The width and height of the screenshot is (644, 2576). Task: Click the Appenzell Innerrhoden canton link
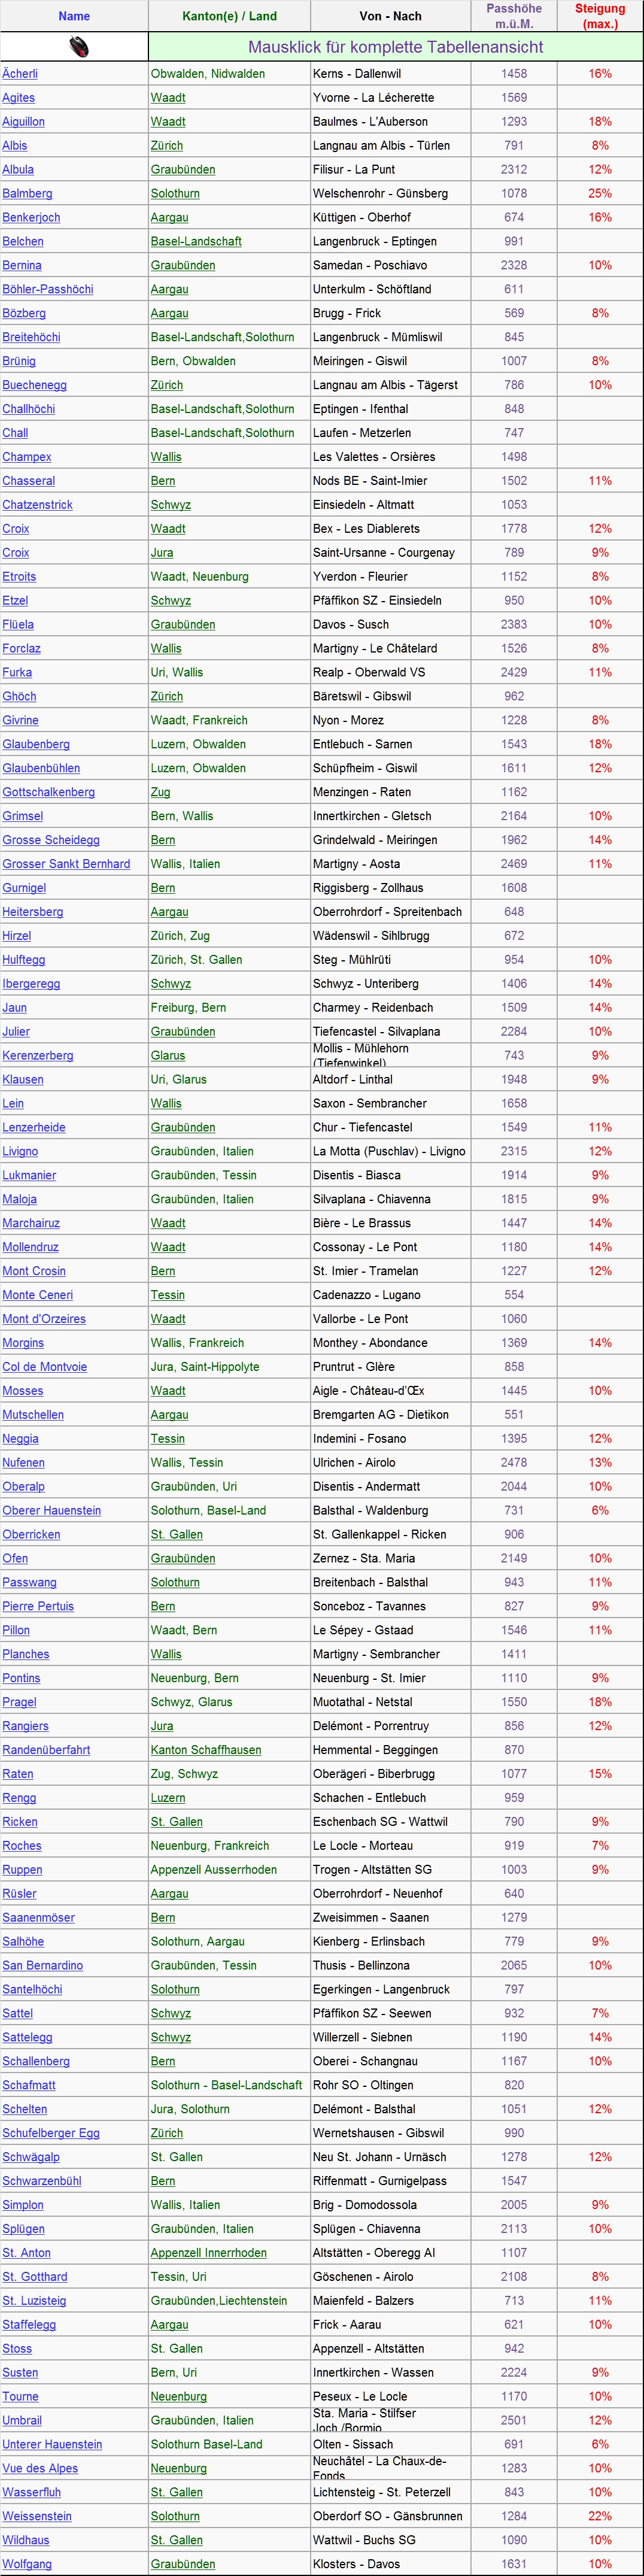tap(209, 2253)
